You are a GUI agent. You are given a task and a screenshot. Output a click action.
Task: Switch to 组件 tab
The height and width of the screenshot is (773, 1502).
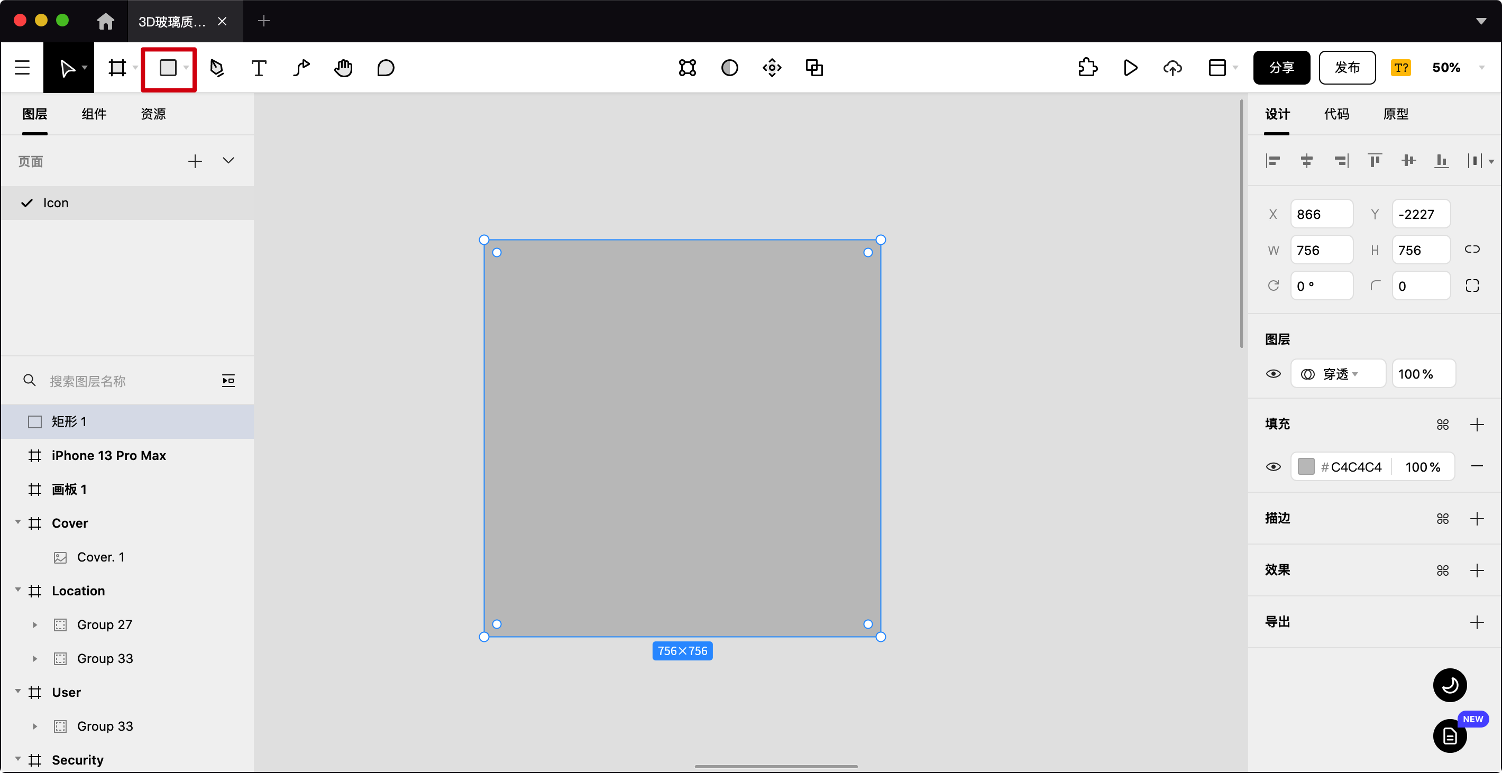pos(94,114)
